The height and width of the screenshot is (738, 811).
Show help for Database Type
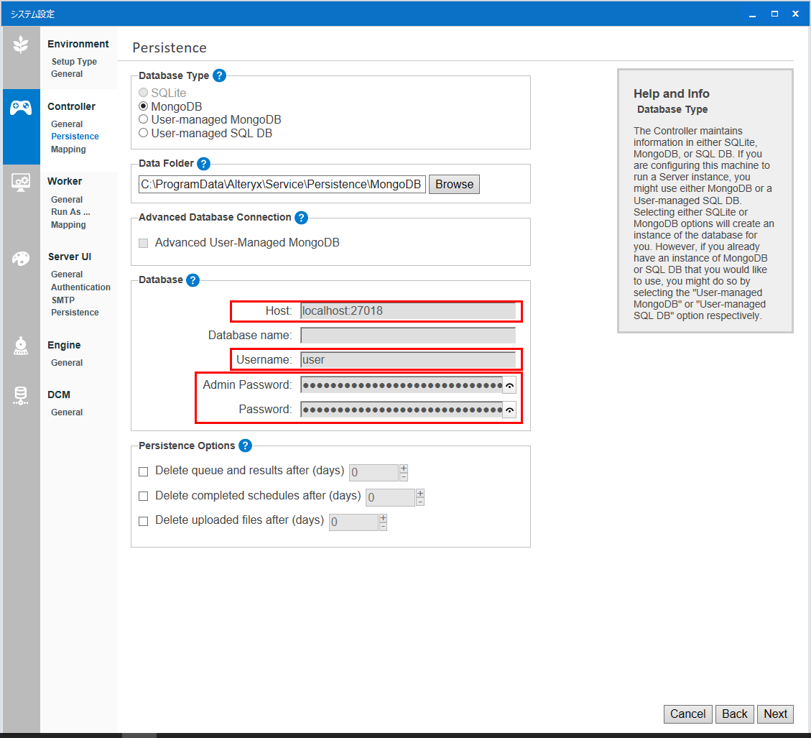(219, 75)
